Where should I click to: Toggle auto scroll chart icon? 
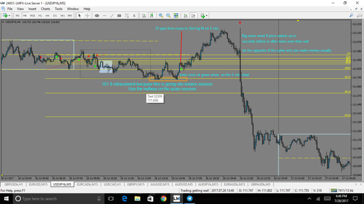[x=186, y=15]
